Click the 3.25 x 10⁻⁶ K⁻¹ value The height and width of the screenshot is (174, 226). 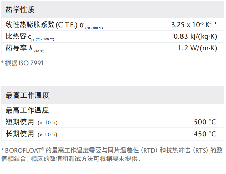[x=191, y=25]
